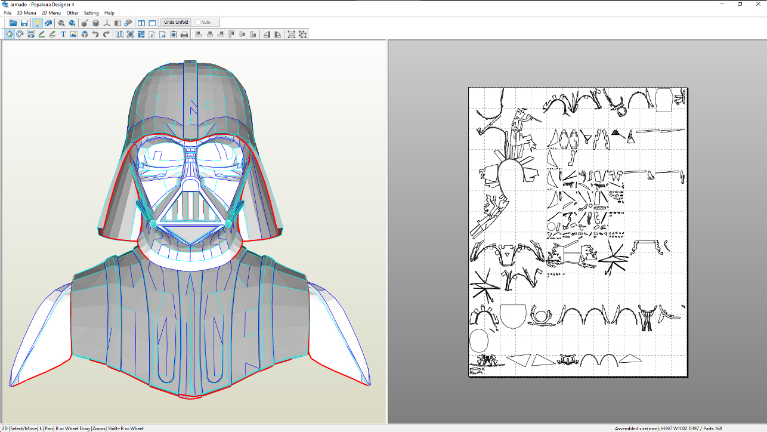This screenshot has height=432, width=767.
Task: Click the fit-to-view arrows icon
Action: [130, 34]
